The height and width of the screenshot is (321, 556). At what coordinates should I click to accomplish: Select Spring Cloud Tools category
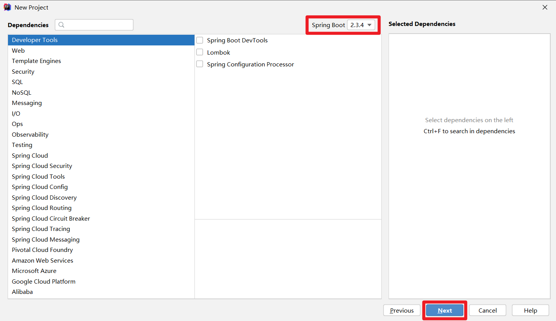pyautogui.click(x=101, y=176)
